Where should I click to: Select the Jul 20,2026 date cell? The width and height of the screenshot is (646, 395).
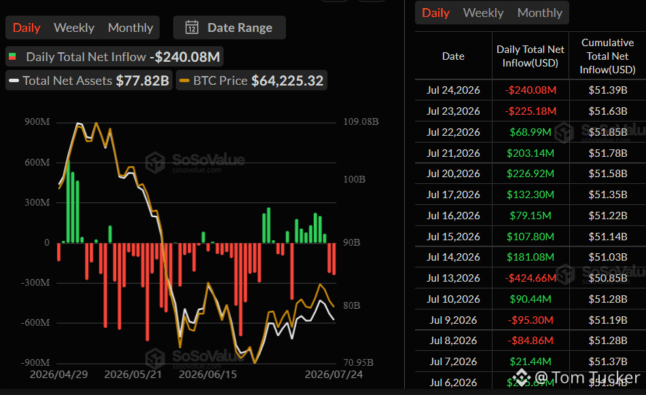tap(453, 173)
